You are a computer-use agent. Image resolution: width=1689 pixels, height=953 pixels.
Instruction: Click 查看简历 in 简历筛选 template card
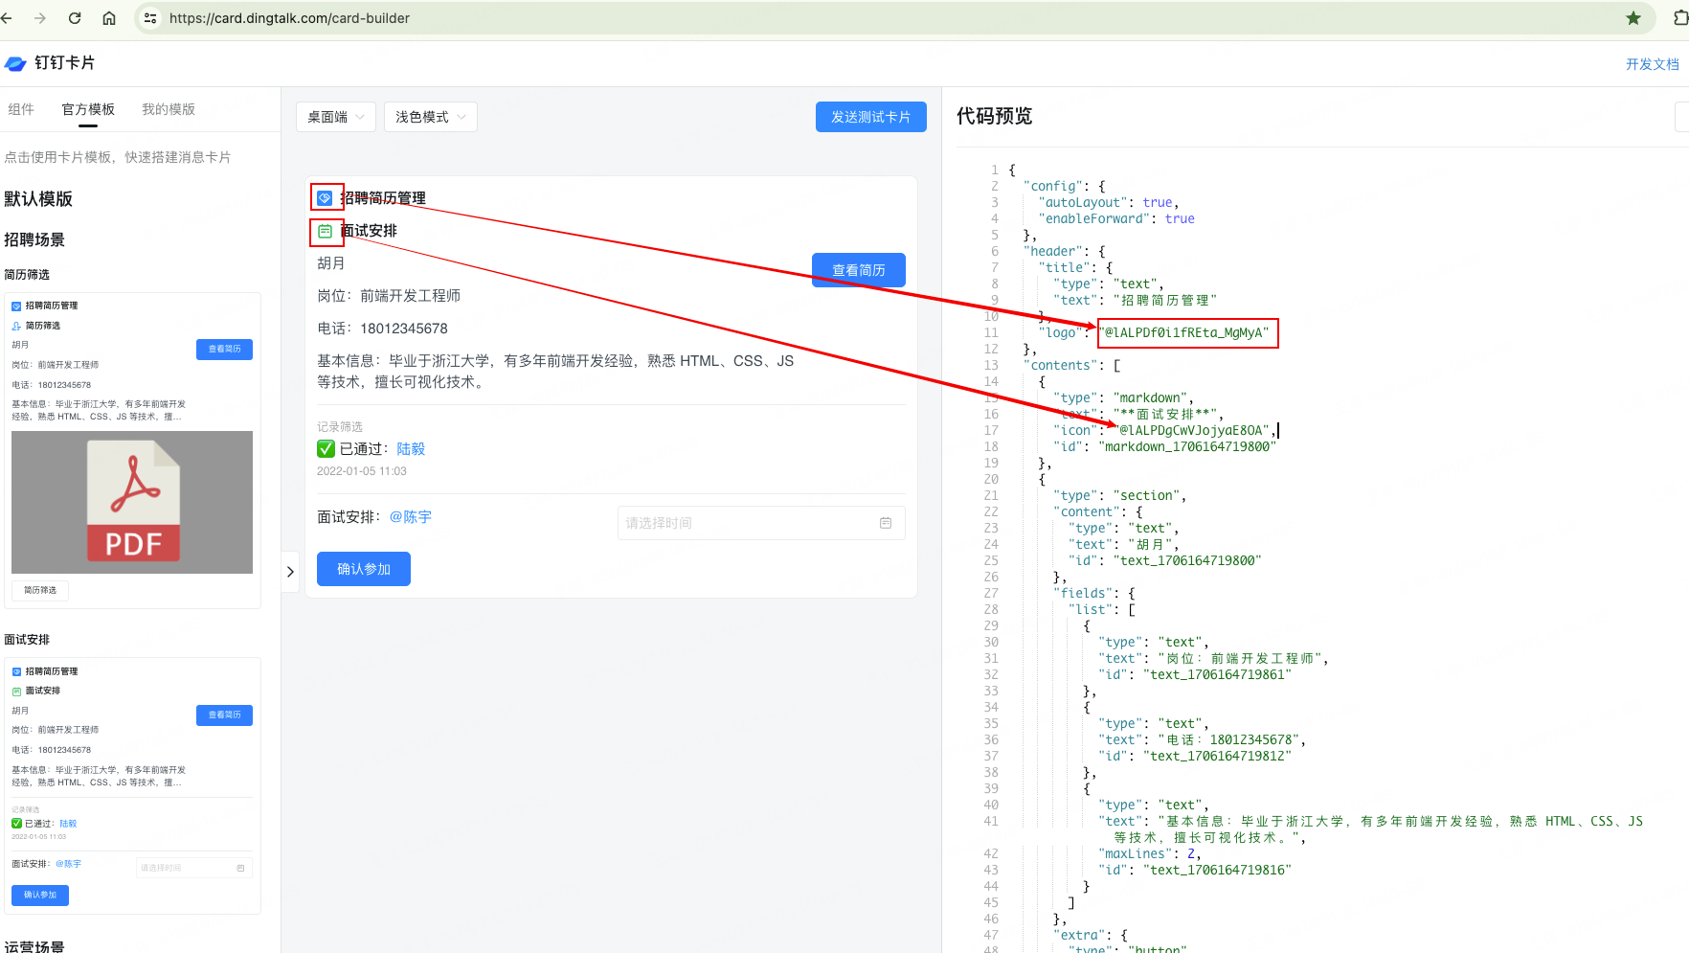(225, 349)
